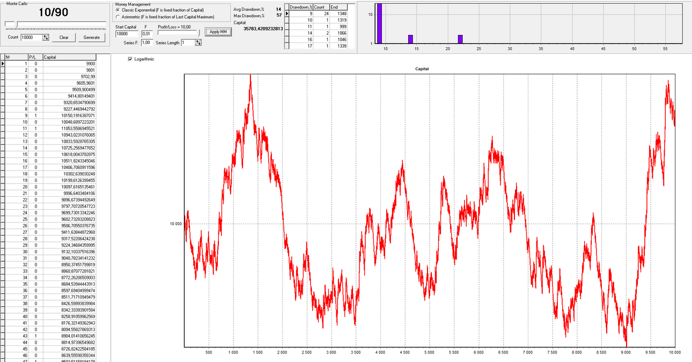Click the row selector arrow in trades table

pos(2,63)
